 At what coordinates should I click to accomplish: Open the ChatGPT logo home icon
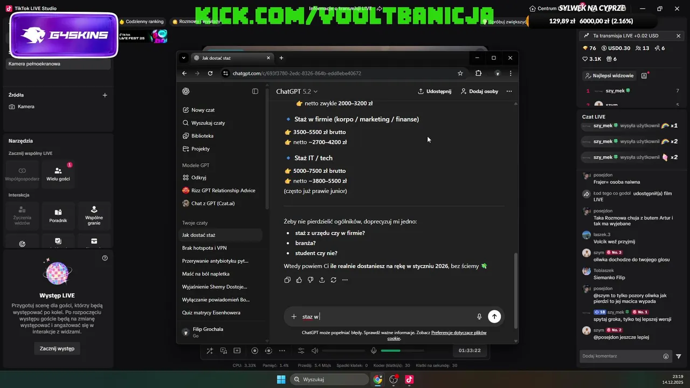186,91
